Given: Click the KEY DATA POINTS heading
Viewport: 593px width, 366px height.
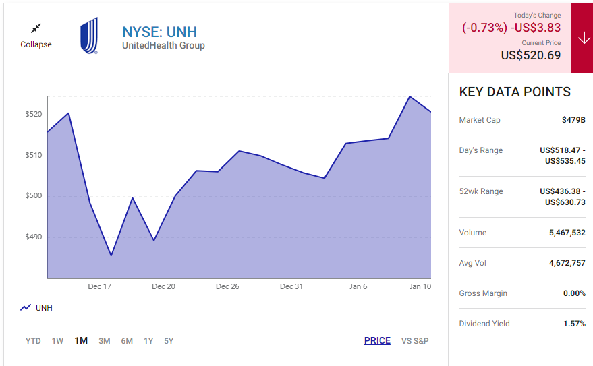Looking at the screenshot, I should click(515, 92).
